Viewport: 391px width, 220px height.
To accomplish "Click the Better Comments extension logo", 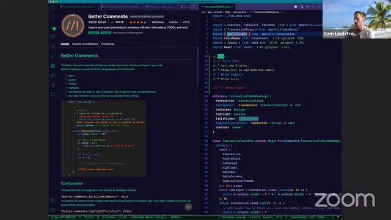I will click(x=73, y=26).
